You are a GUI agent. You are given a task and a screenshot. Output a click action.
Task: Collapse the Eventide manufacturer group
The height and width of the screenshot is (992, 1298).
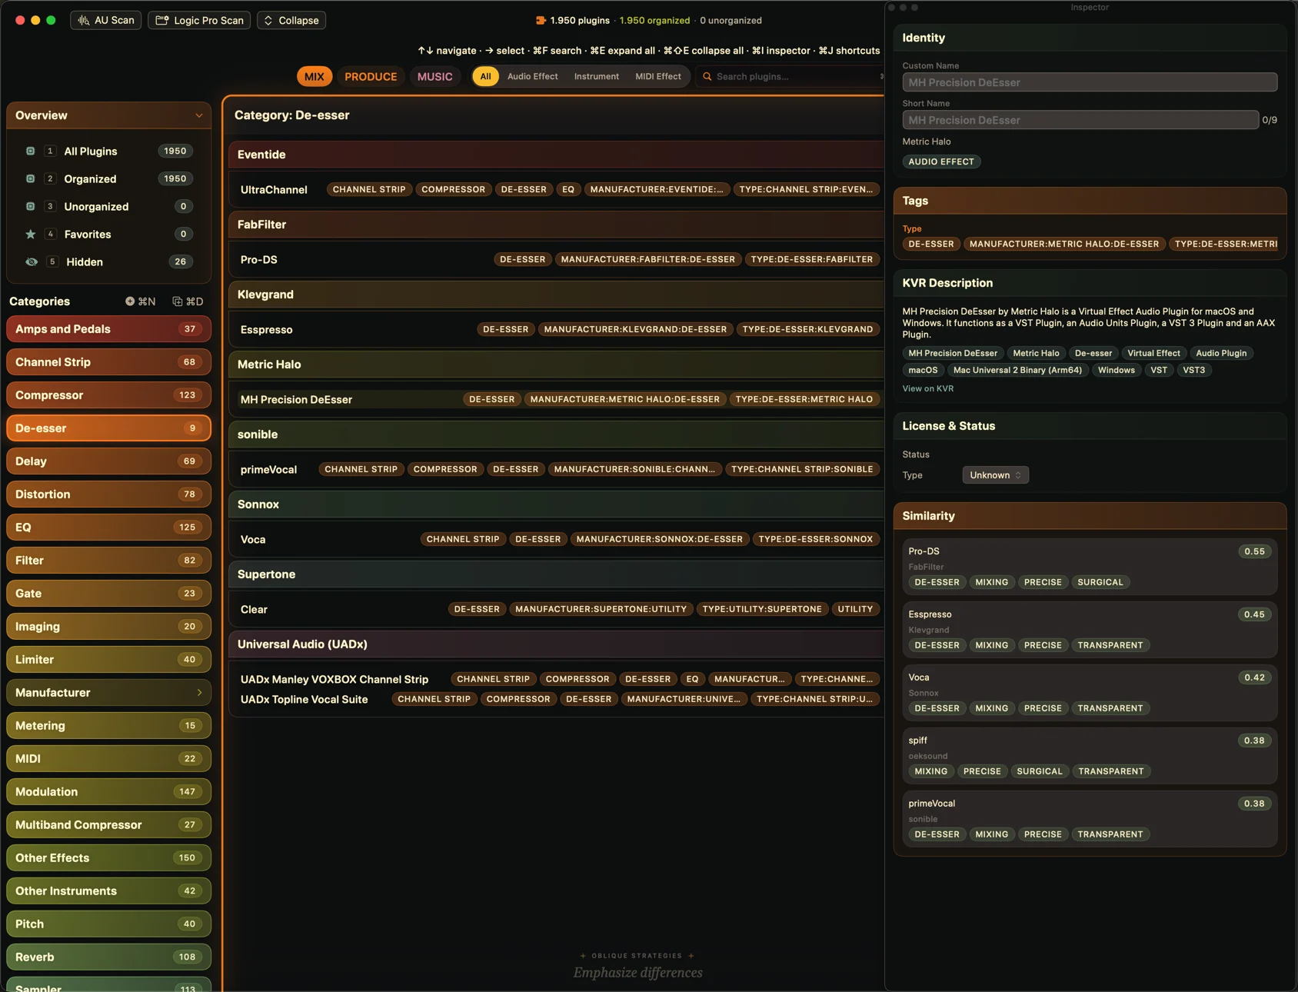556,155
